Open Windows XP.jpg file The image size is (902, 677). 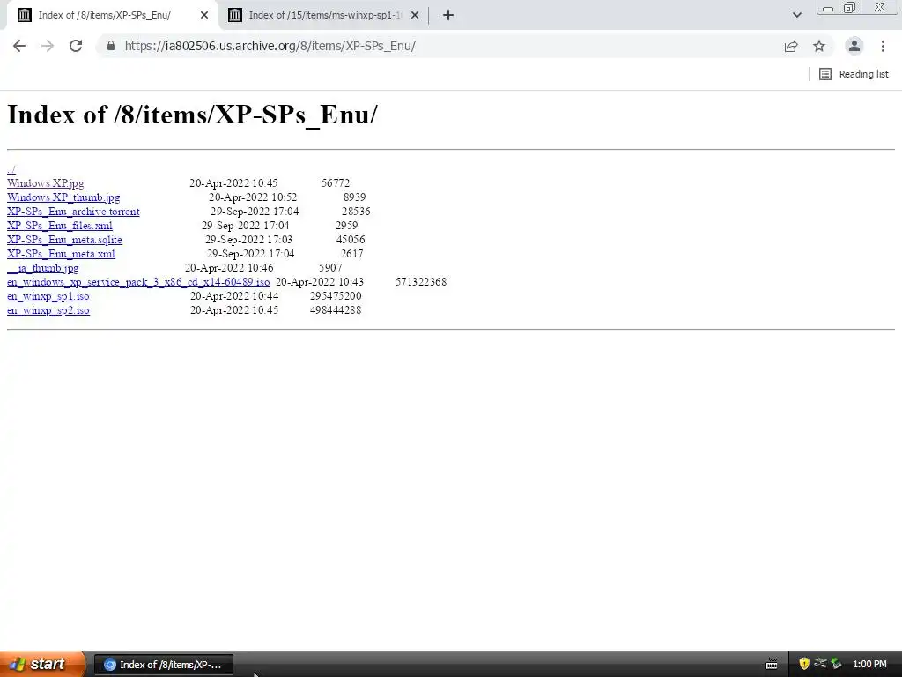coord(46,183)
